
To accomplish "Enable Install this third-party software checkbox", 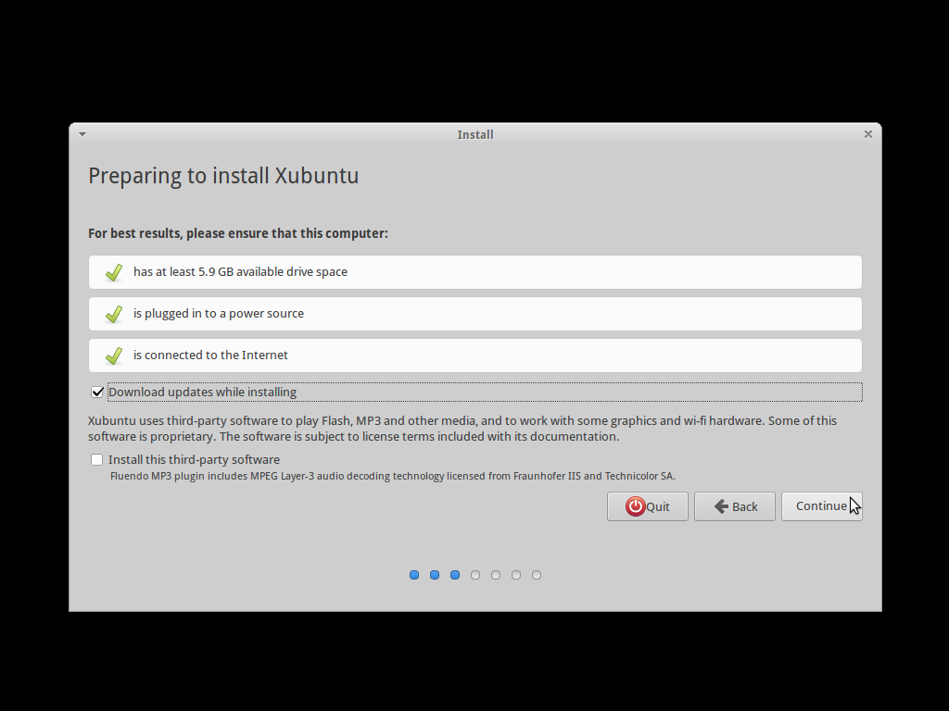I will coord(96,460).
